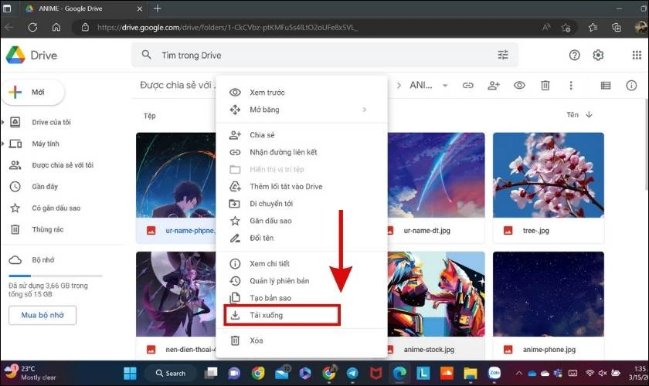This screenshot has width=649, height=386.
Task: Select Tạo bản sao option
Action: (x=301, y=298)
